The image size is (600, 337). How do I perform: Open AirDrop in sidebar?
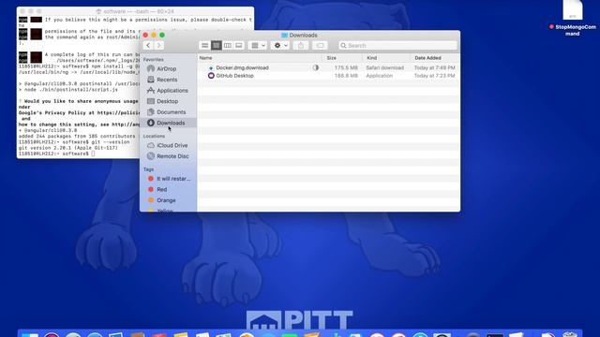167,68
